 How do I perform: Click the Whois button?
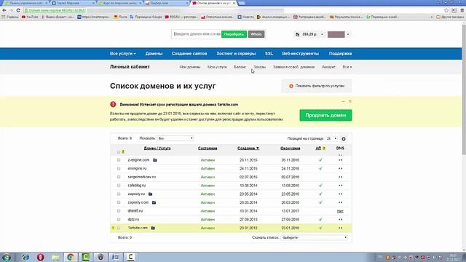[256, 34]
